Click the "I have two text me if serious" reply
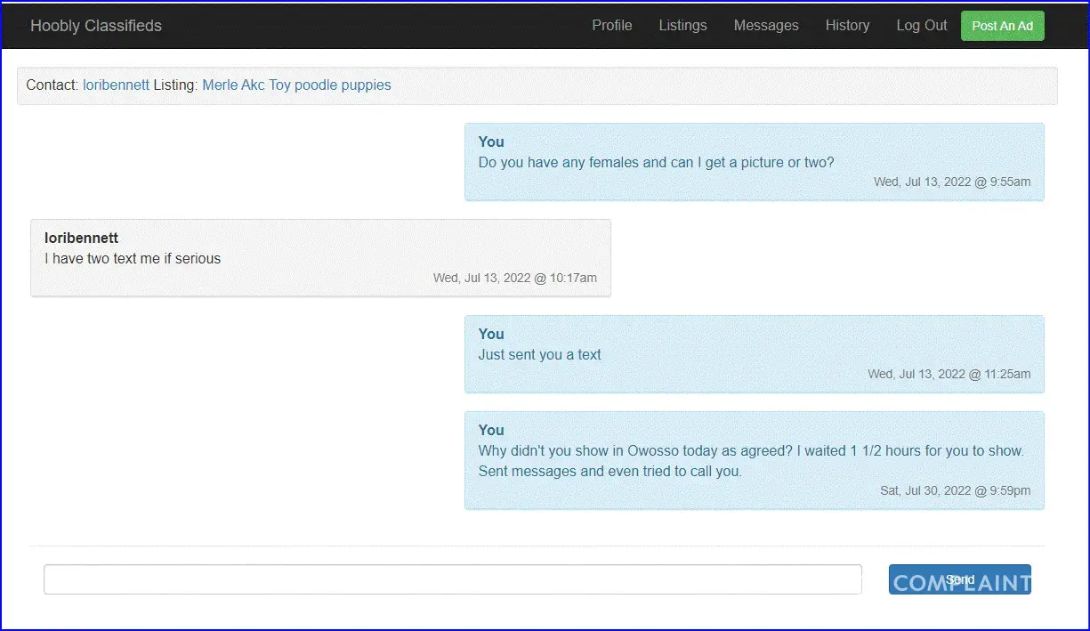Viewport: 1090px width, 631px height. click(x=133, y=259)
